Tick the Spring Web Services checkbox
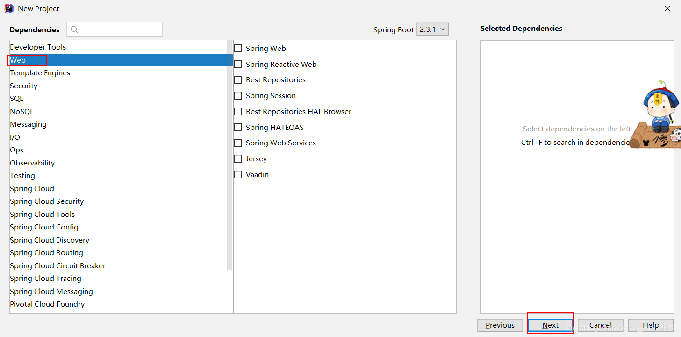Viewport: 681px width, 337px height. (238, 143)
